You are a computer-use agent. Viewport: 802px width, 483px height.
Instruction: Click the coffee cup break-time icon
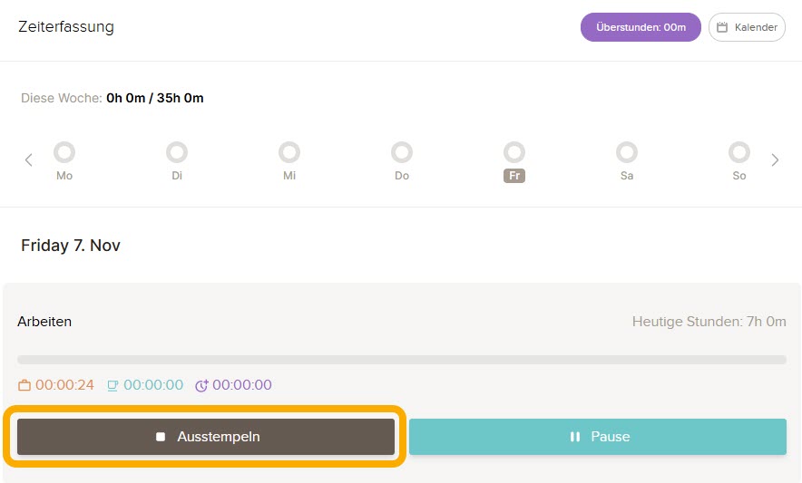coord(112,385)
